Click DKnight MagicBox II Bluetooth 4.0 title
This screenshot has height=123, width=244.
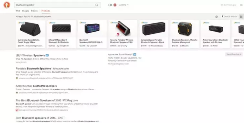58,41
